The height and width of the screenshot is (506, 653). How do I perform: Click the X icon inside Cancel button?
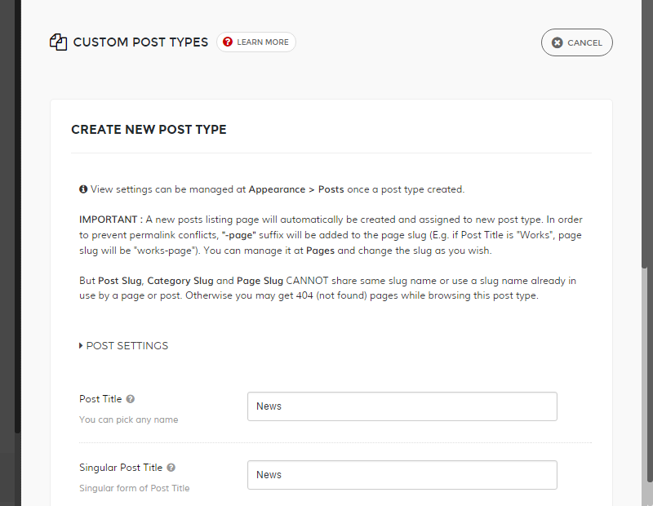tap(557, 42)
